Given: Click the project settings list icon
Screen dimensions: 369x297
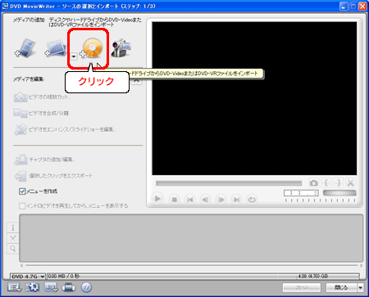Looking at the screenshot, I should tap(14, 287).
